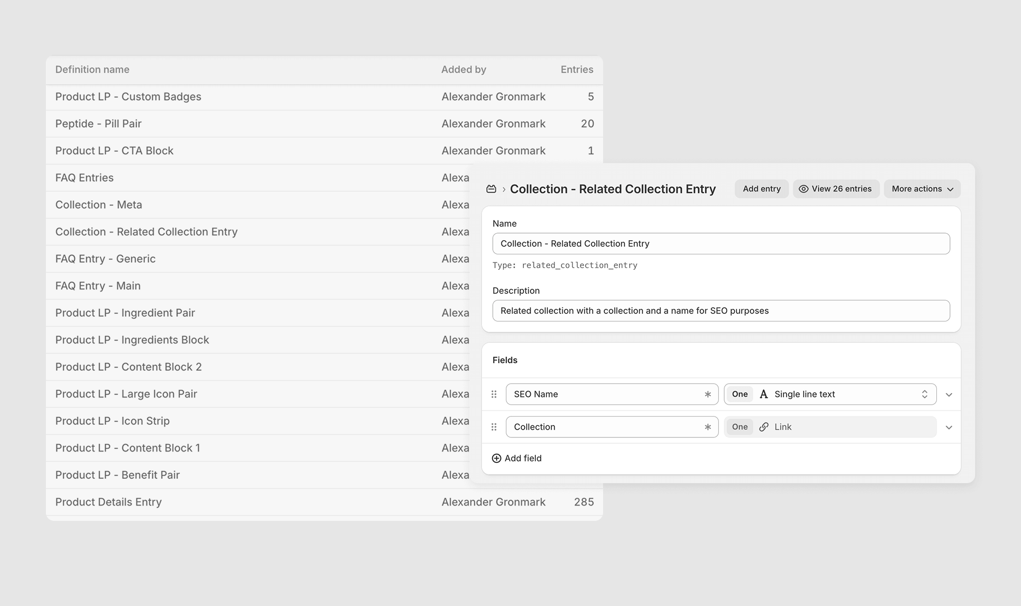
Task: Open the More actions dropdown
Action: [x=922, y=189]
